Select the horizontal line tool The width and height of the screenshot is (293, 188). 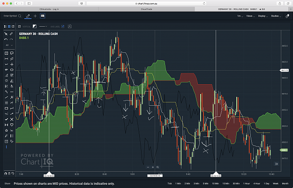[12, 92]
